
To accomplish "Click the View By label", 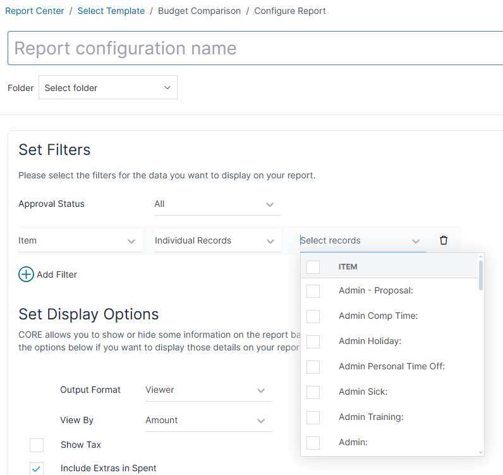I will click(x=76, y=421).
